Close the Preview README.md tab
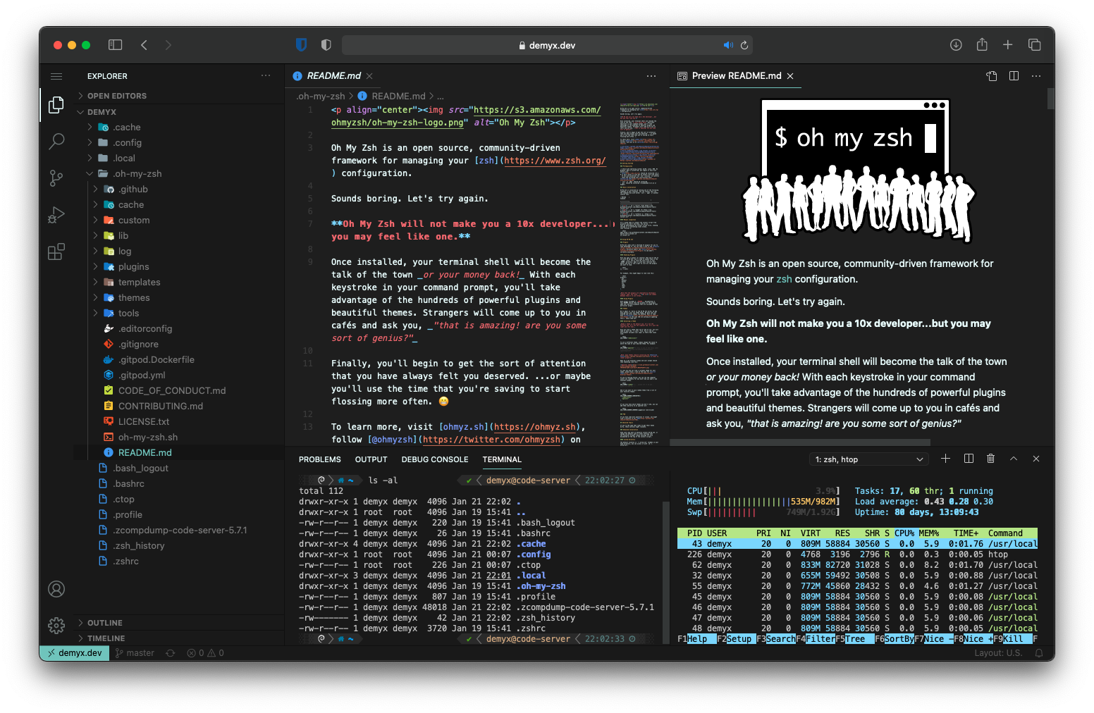1094x713 pixels. coord(790,76)
